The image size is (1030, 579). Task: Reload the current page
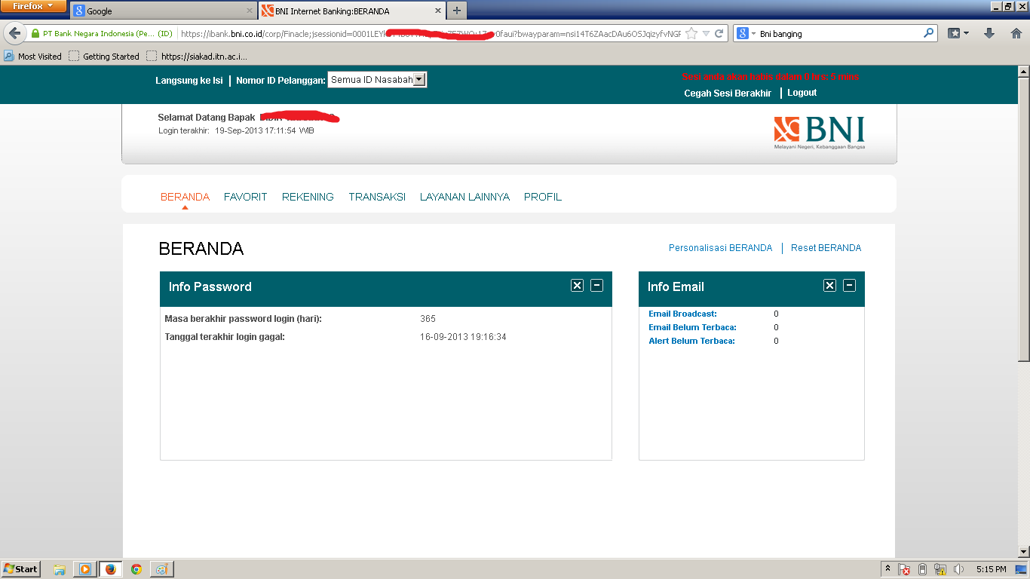click(x=719, y=34)
